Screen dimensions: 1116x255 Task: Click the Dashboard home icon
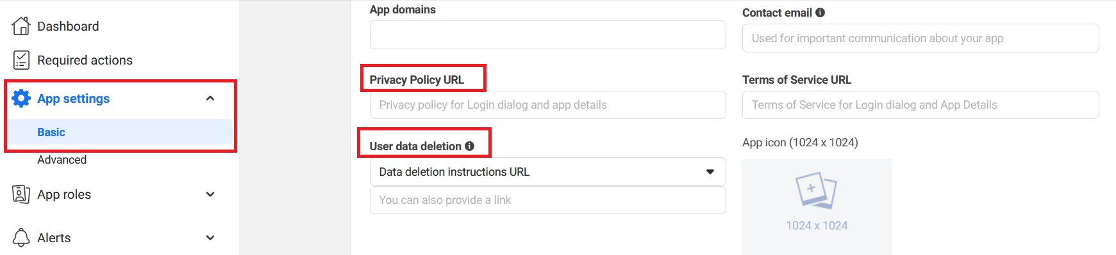point(21,26)
